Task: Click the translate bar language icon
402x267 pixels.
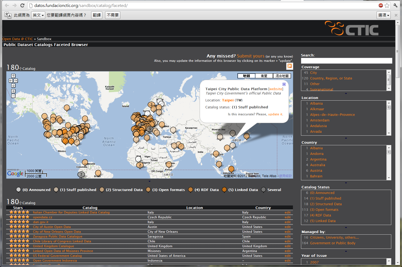Action: (8, 15)
